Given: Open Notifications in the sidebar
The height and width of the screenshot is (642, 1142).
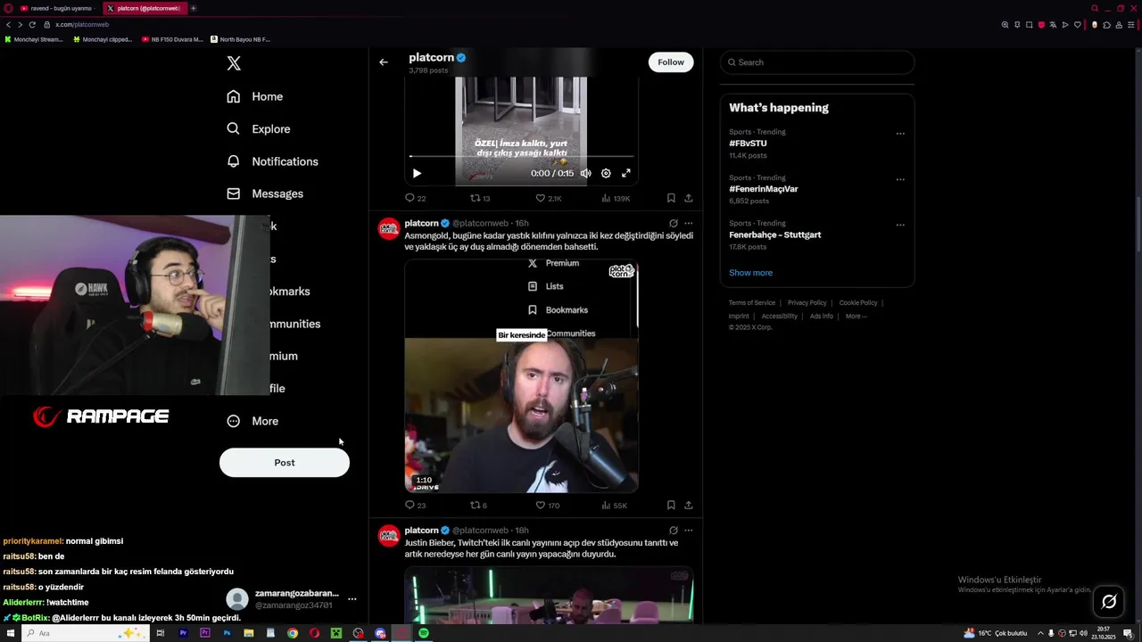Looking at the screenshot, I should click(272, 161).
